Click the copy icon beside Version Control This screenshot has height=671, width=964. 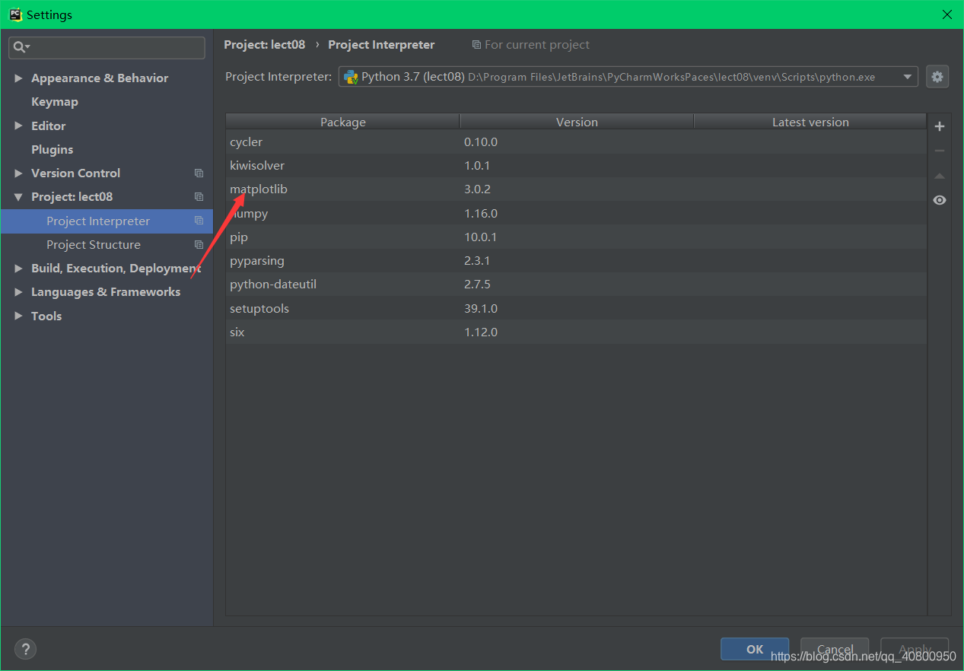(x=199, y=173)
